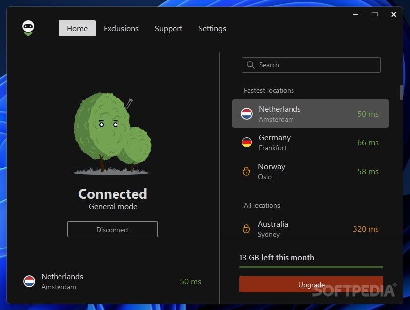
Task: Choose the Norway Oslo location
Action: [x=310, y=171]
